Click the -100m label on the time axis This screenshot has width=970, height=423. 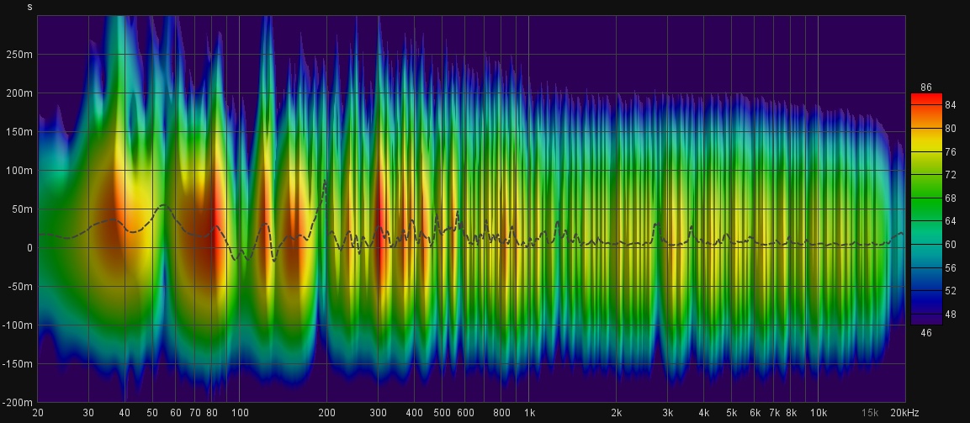tap(19, 325)
